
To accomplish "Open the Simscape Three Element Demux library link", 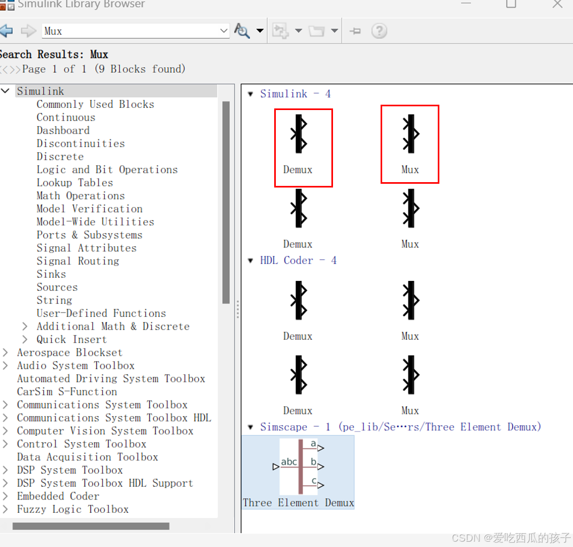I will point(400,427).
